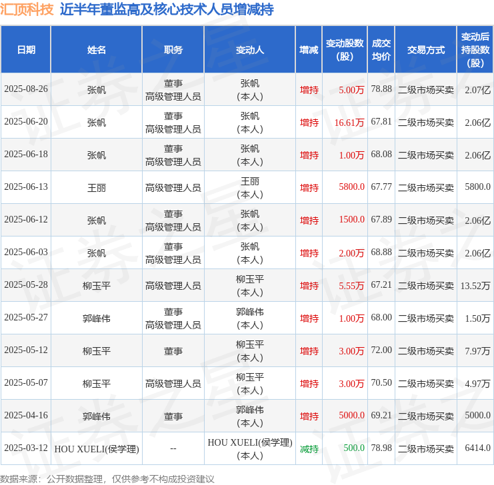Click the 汇顶科技 title text
494x485 pixels.
coord(27,10)
